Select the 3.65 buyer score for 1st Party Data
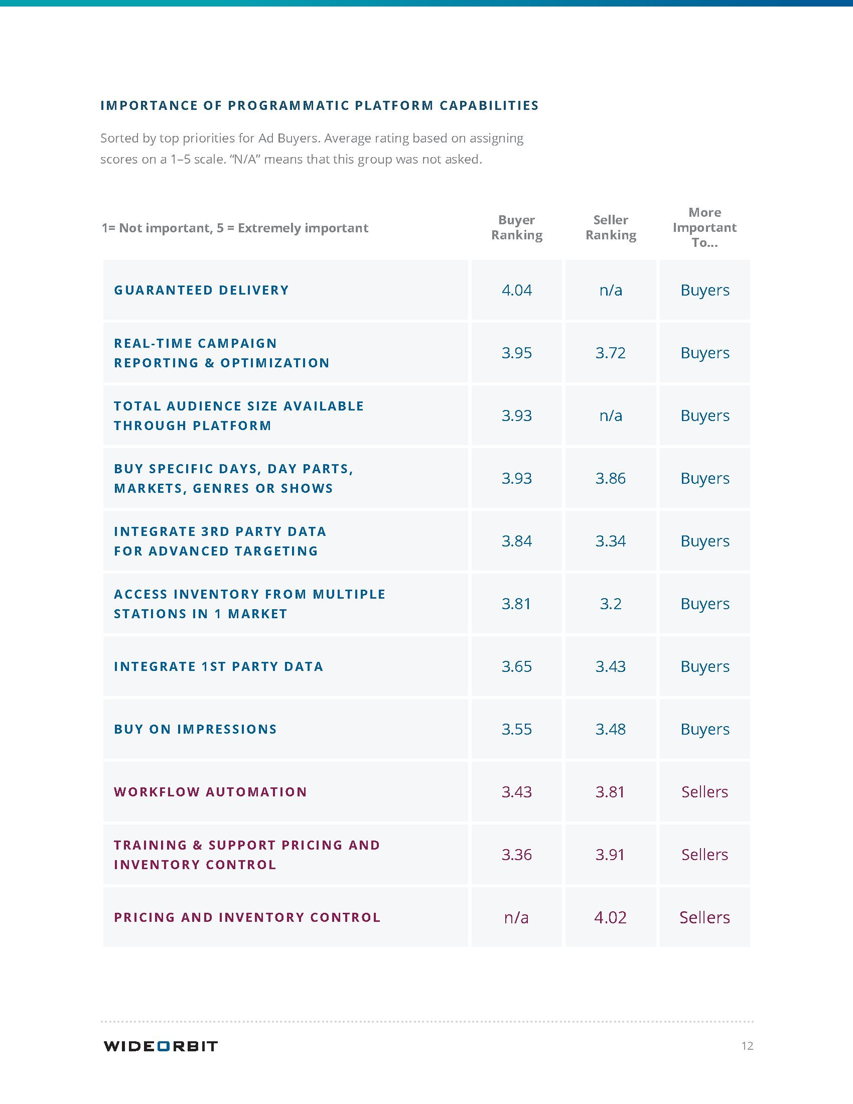 516,666
